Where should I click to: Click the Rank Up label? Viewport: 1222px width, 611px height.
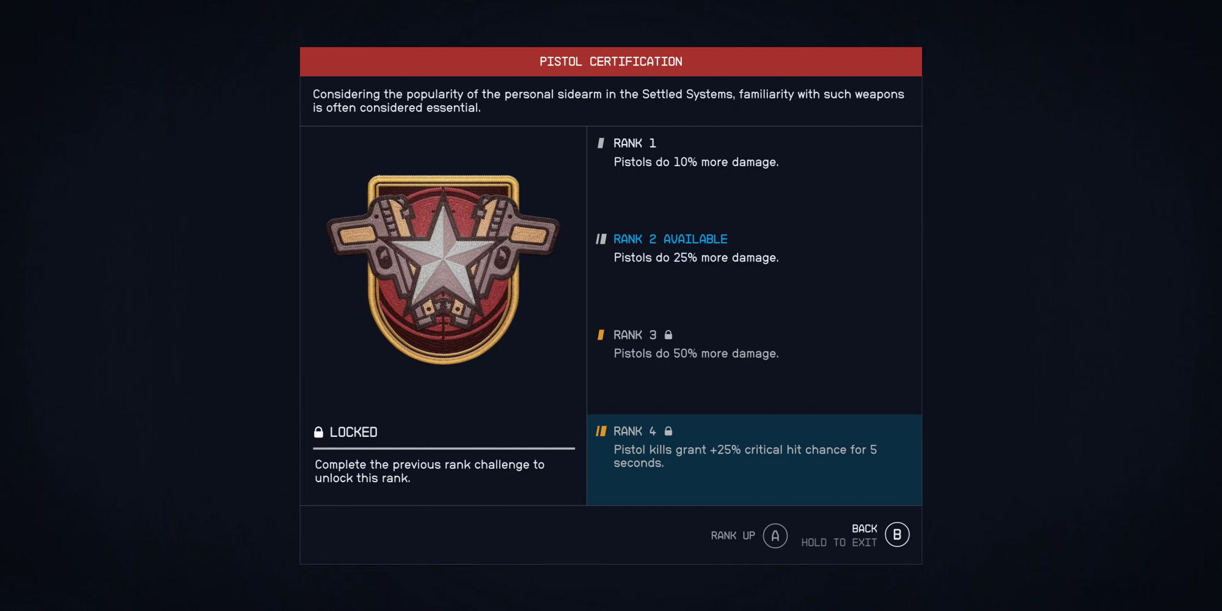click(733, 536)
